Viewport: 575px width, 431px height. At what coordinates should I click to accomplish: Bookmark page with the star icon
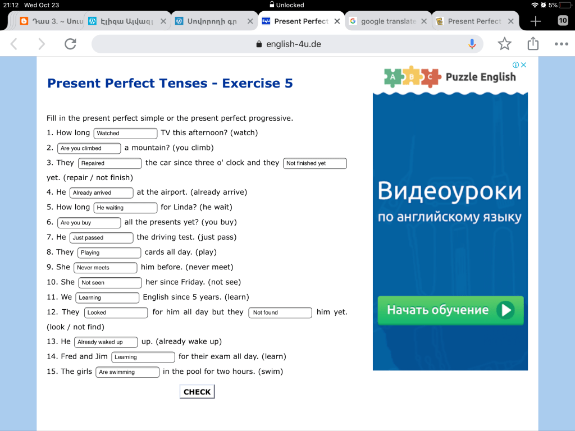point(505,44)
